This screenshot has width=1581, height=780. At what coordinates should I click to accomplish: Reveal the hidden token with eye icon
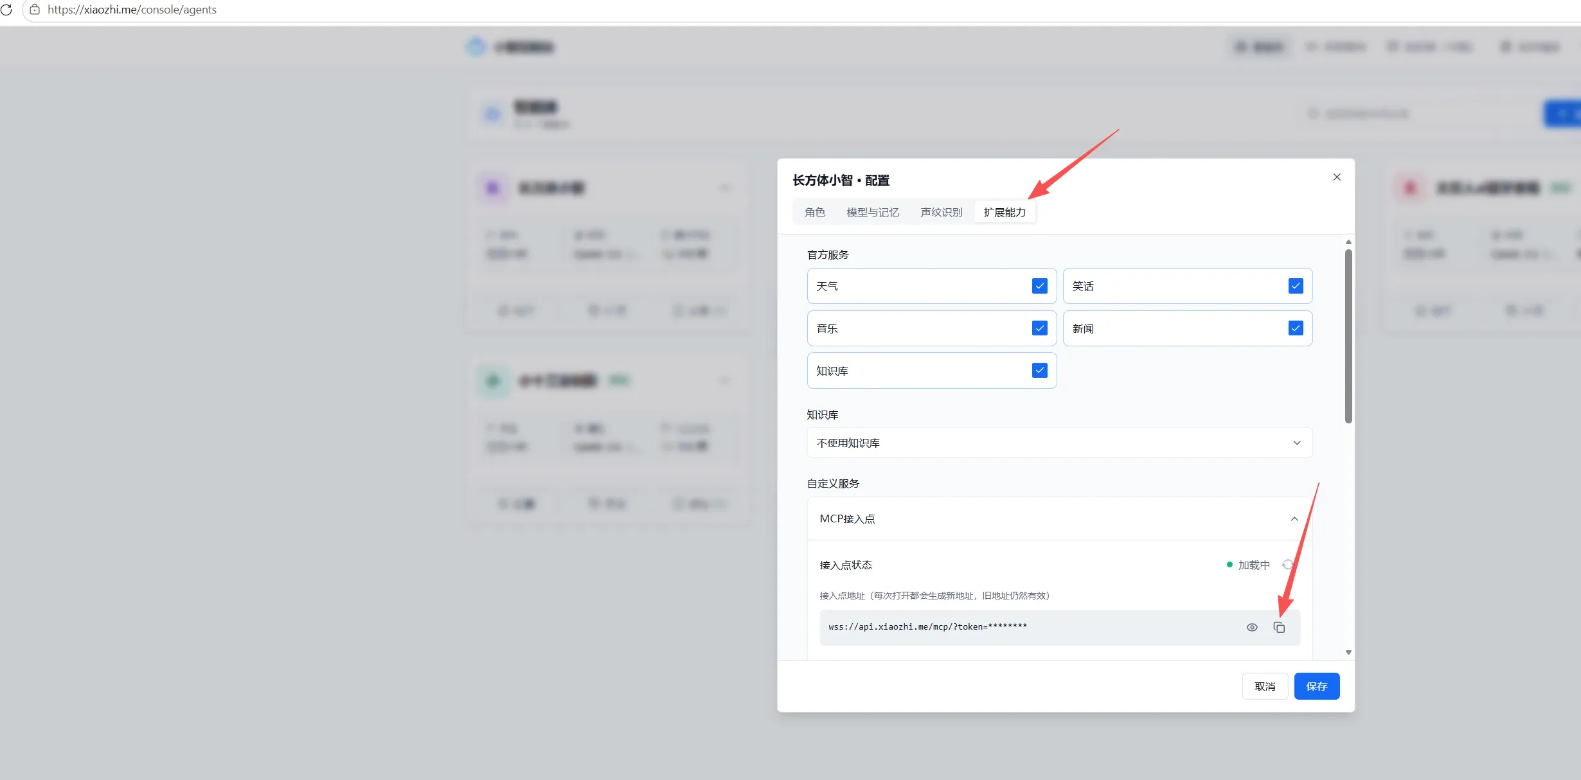click(1252, 627)
